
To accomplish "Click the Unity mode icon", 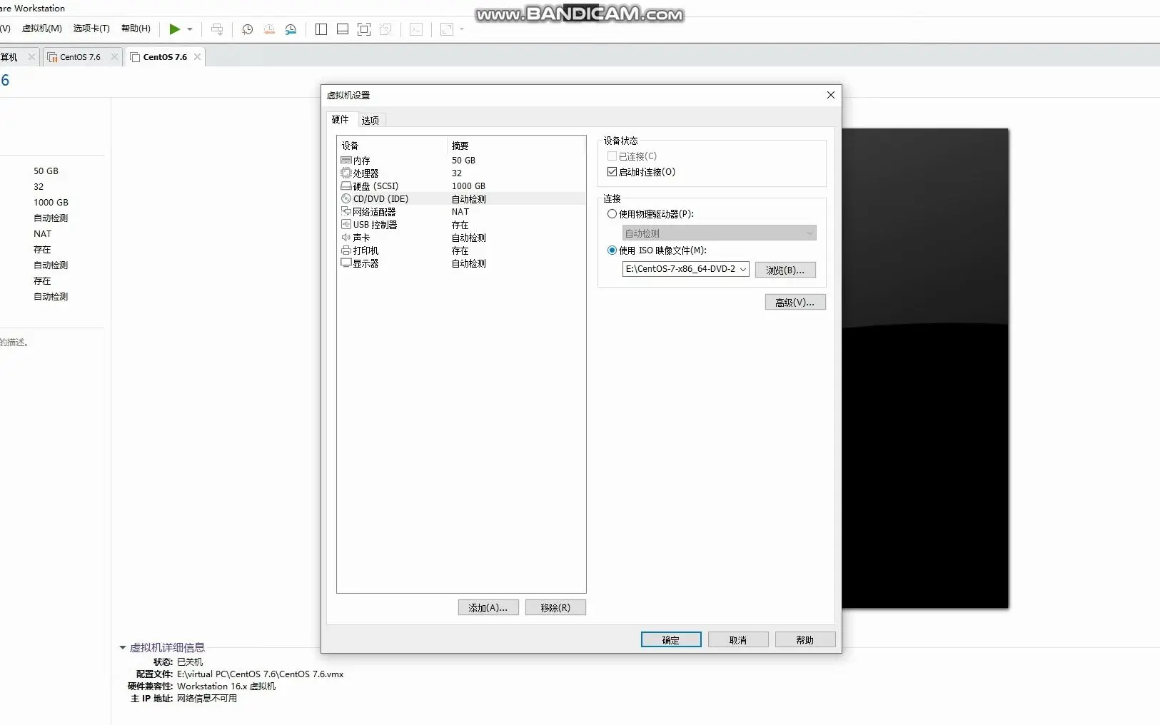I will coord(385,29).
